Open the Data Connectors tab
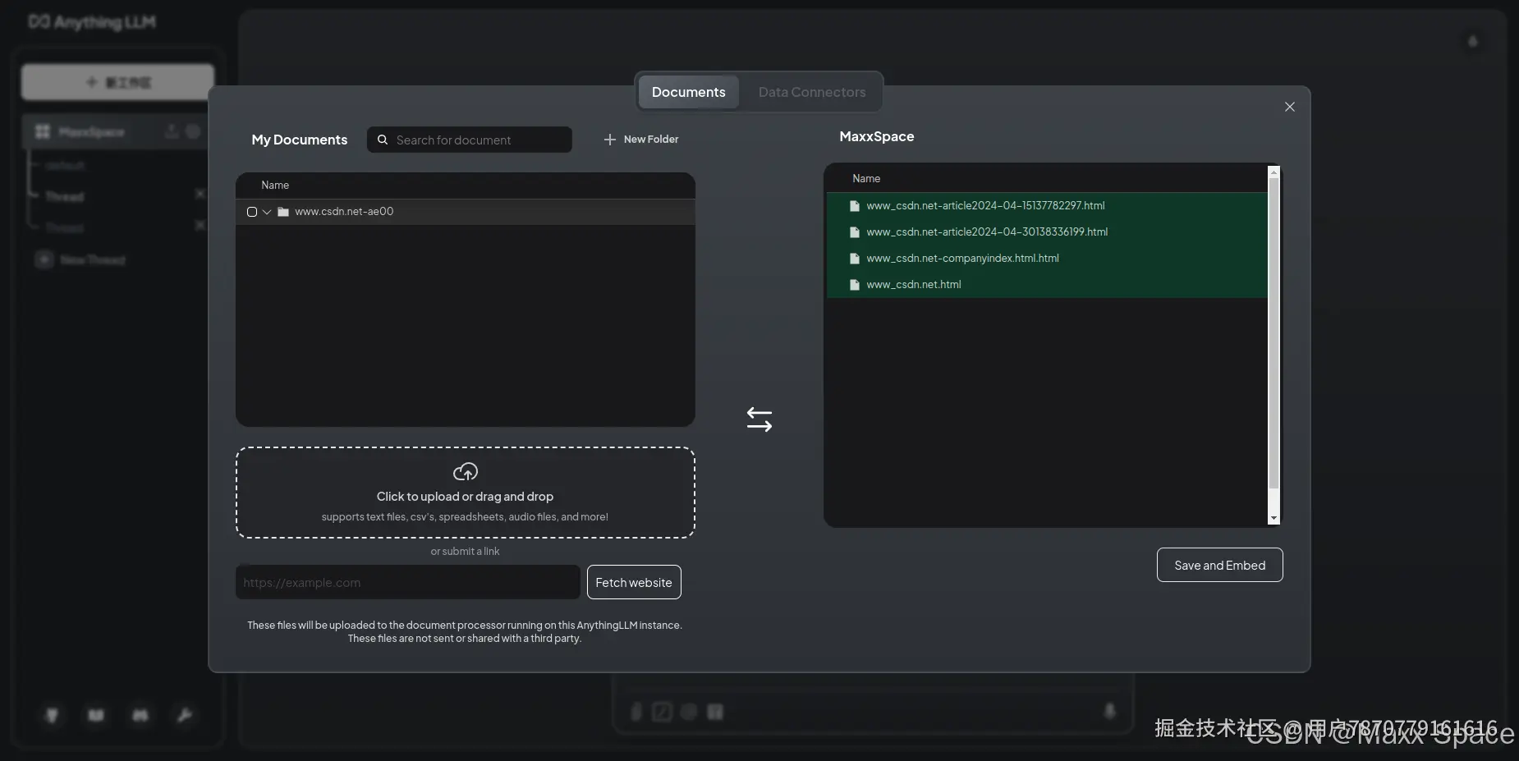 812,92
